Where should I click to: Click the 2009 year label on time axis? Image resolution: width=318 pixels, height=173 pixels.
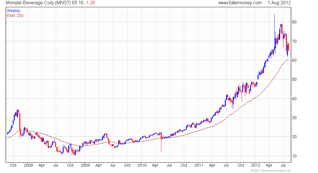[x=85, y=165]
